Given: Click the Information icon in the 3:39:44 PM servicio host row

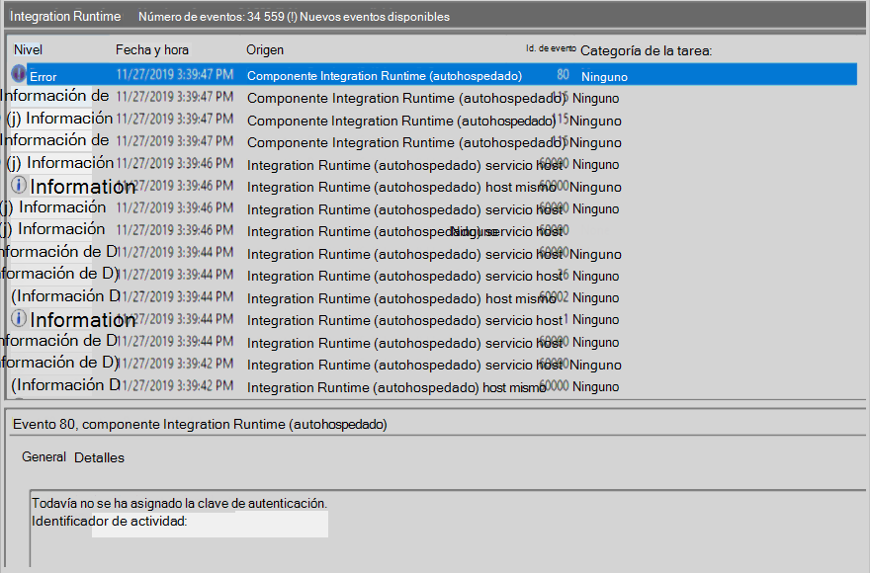Looking at the screenshot, I should 19,318.
